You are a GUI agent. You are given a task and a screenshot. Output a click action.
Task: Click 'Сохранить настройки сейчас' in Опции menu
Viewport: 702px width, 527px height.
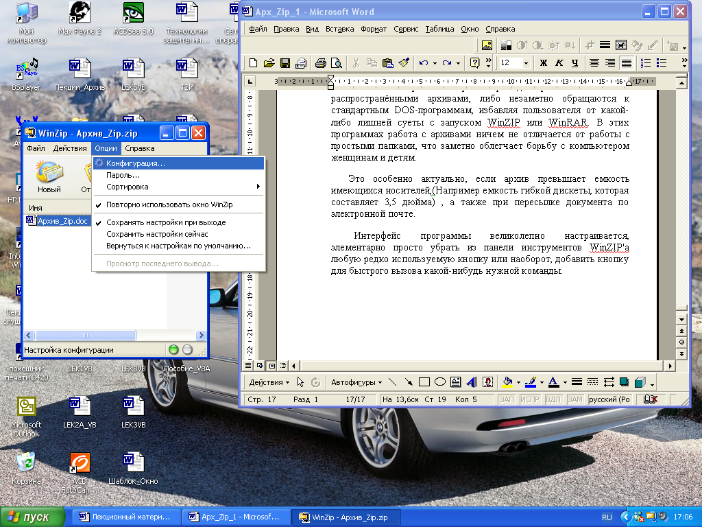tap(178, 234)
